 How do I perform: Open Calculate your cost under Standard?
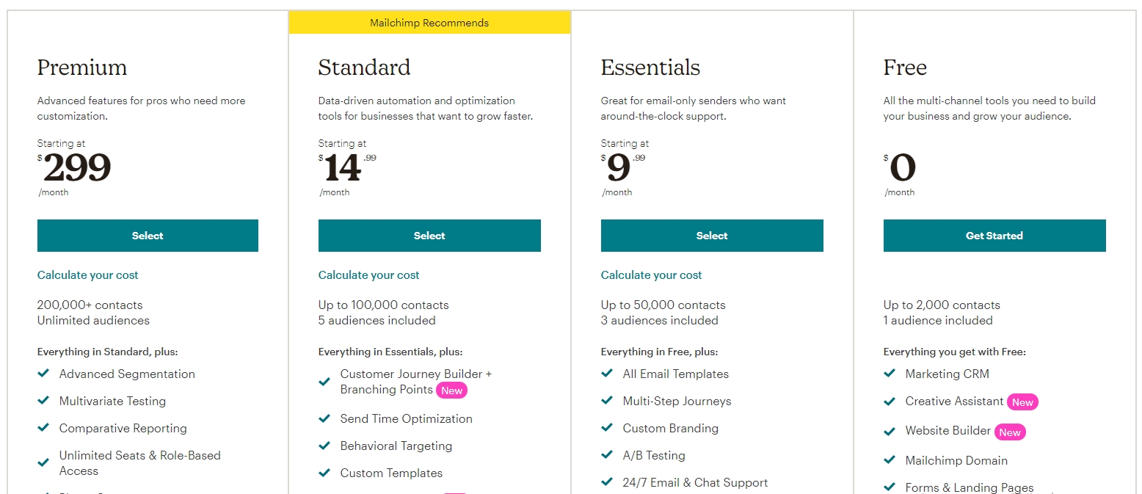[x=368, y=275]
